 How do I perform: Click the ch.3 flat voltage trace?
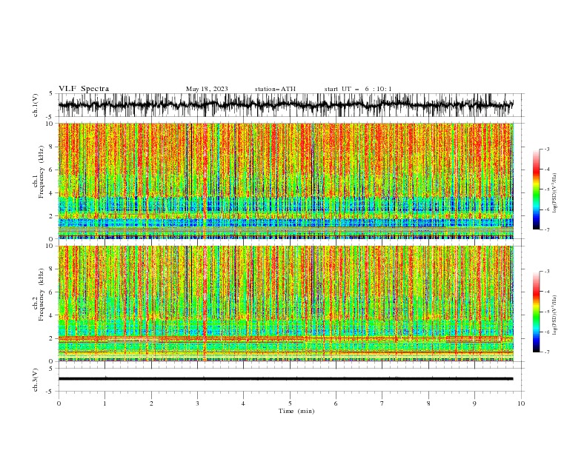tap(285, 379)
